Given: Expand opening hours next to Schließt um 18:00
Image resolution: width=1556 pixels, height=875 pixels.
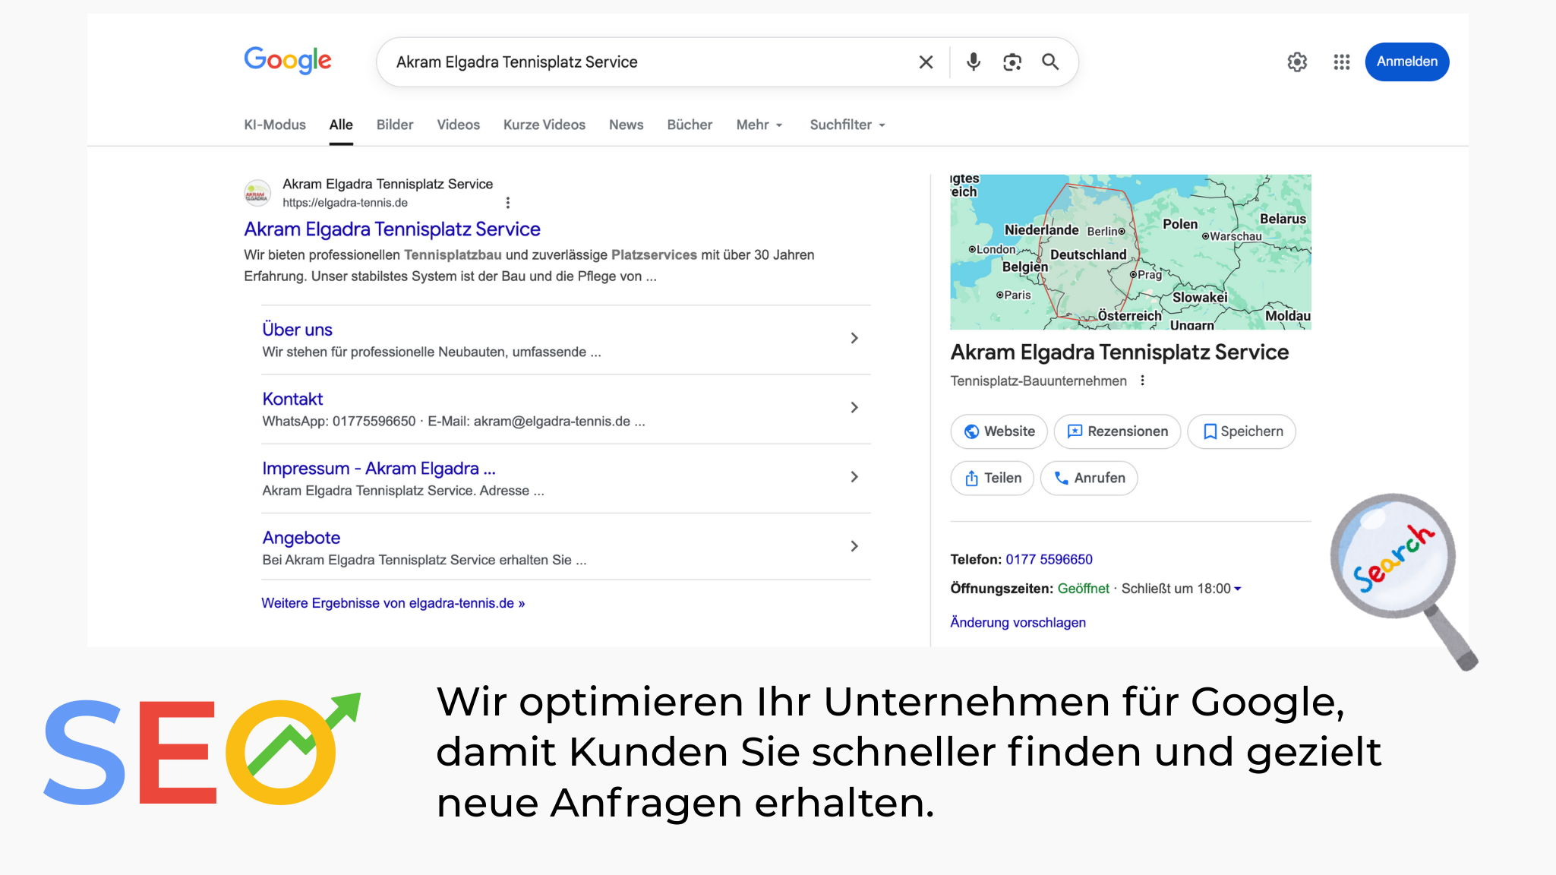Looking at the screenshot, I should (1238, 589).
